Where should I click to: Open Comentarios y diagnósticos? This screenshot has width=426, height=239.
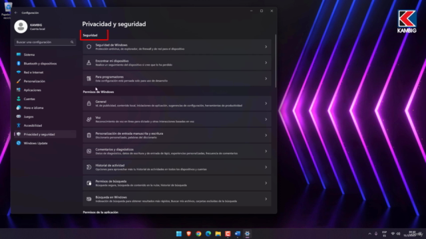click(x=177, y=151)
